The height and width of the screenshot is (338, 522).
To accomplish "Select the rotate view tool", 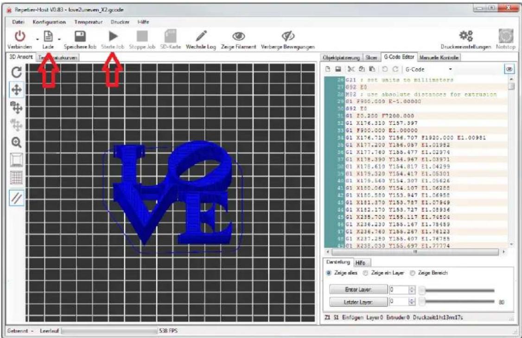I will 17,72.
